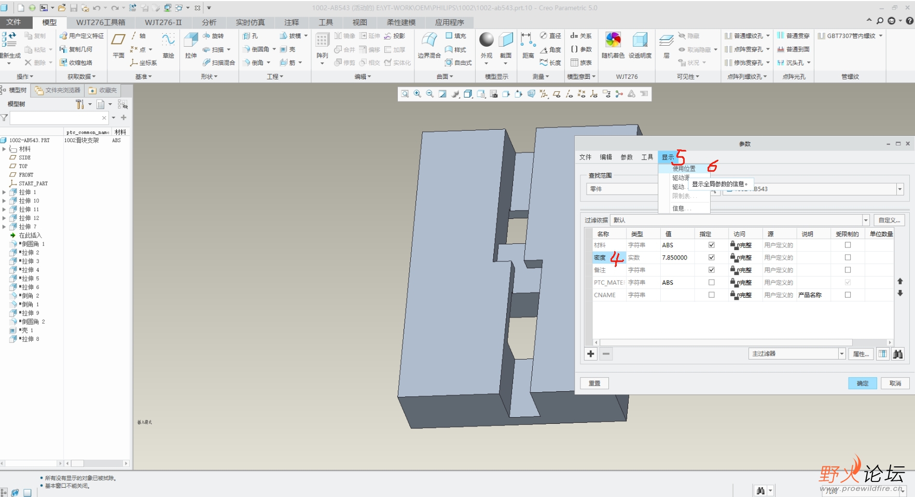The image size is (915, 497).
Task: Open the 编辑 menu in 参数 dialog
Action: 606,157
